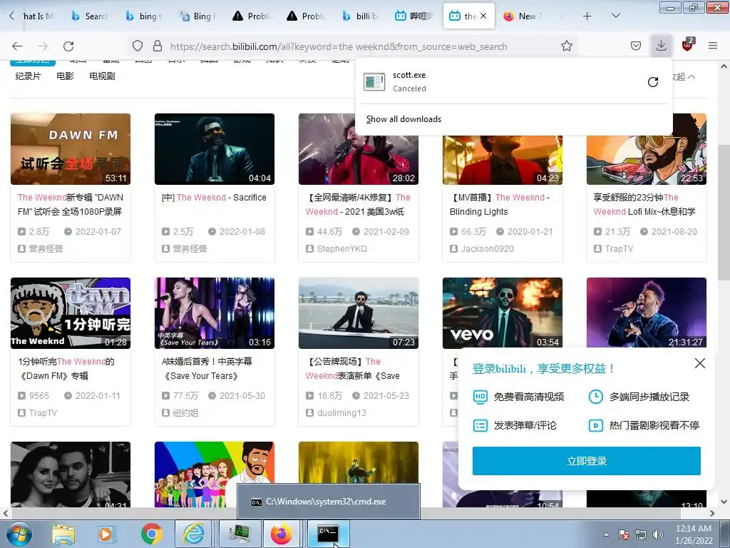The image size is (730, 548).
Task: Reload the page with the refresh icon
Action: pyautogui.click(x=68, y=46)
